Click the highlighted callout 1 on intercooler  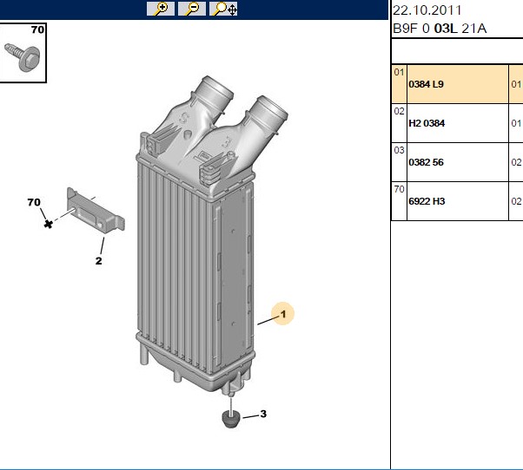tap(283, 314)
